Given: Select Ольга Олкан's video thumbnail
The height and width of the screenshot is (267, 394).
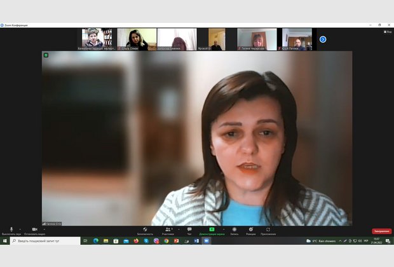Looking at the screenshot, I should 137,39.
